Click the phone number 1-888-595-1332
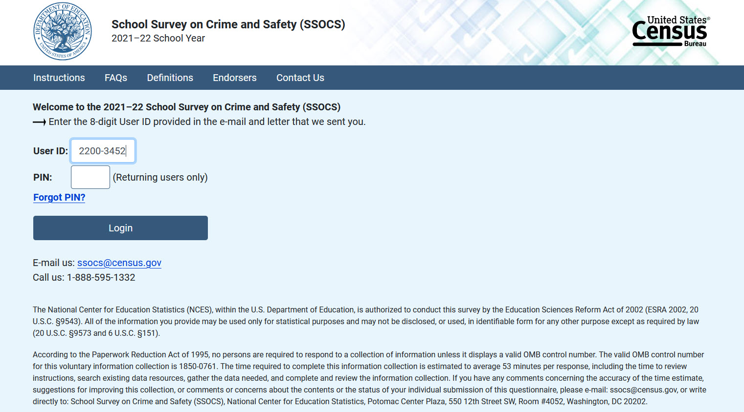Viewport: 744px width, 412px height. click(x=101, y=277)
